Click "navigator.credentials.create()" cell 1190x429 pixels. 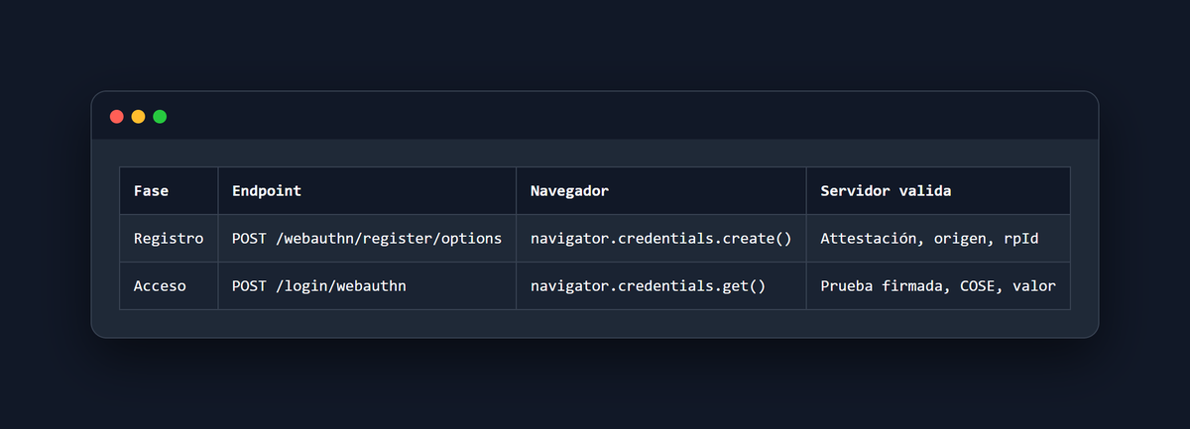(x=661, y=239)
